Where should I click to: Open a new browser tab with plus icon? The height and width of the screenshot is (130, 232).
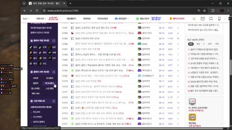[x=70, y=4]
